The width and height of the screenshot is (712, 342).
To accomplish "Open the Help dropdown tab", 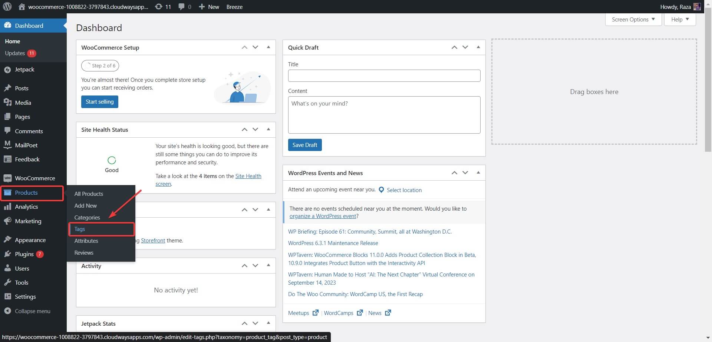I will 680,19.
